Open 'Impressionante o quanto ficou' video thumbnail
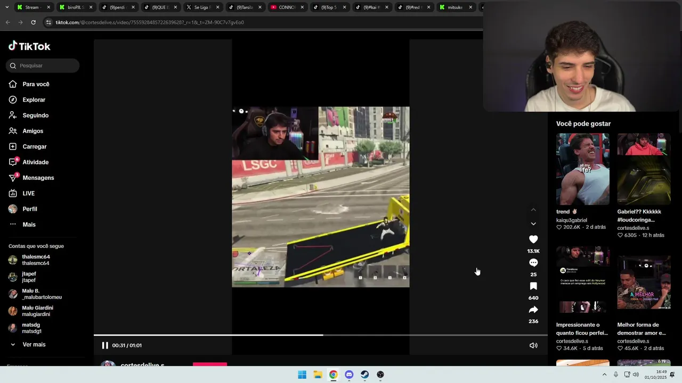Viewport: 682px width, 383px height. pos(583,282)
